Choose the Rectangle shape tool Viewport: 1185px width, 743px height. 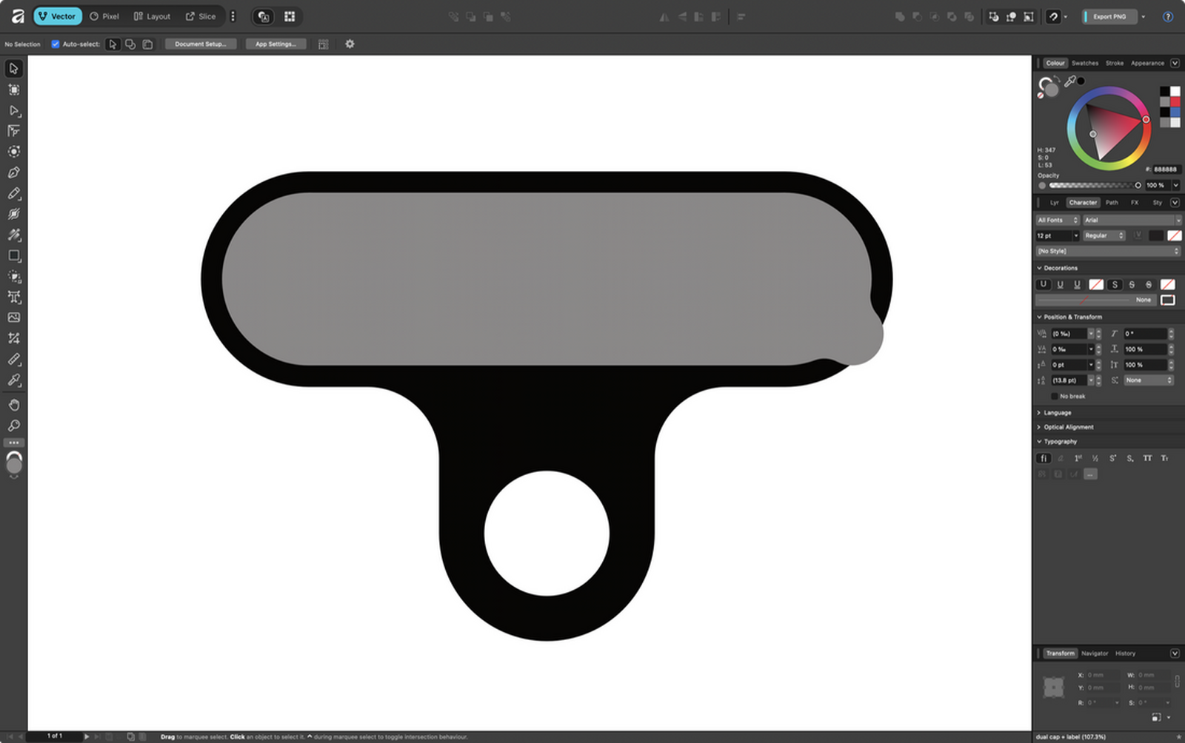[x=13, y=255]
